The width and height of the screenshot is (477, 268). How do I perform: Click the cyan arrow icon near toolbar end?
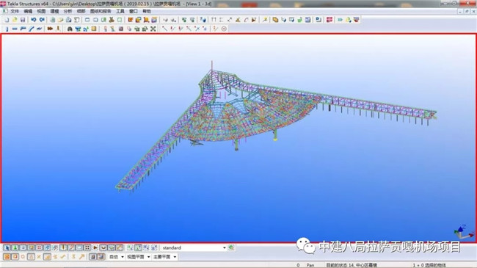click(x=340, y=20)
